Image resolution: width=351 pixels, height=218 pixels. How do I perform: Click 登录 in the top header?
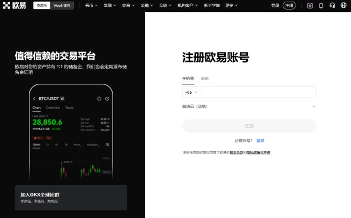(x=275, y=5)
